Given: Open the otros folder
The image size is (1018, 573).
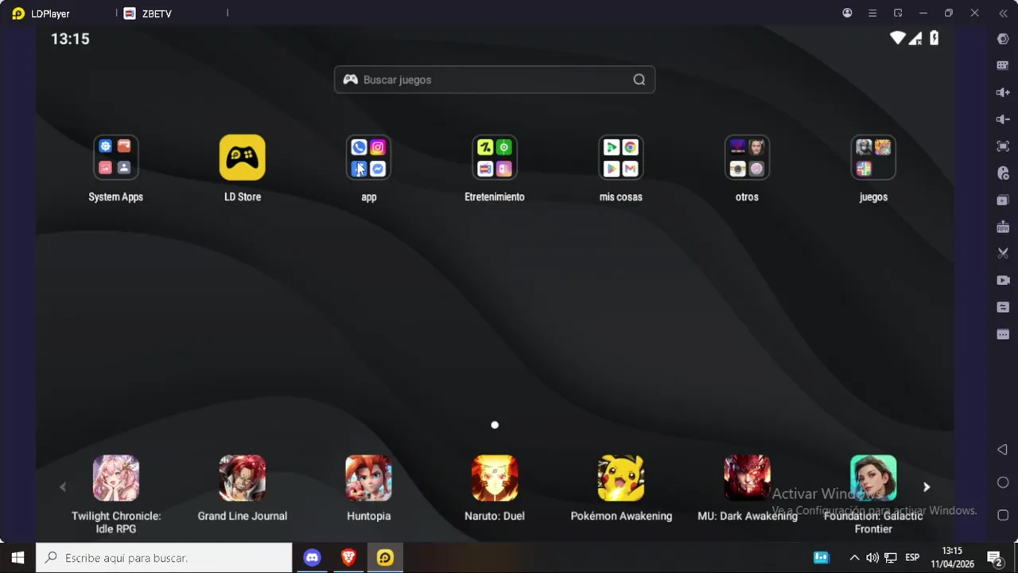Looking at the screenshot, I should pyautogui.click(x=747, y=158).
